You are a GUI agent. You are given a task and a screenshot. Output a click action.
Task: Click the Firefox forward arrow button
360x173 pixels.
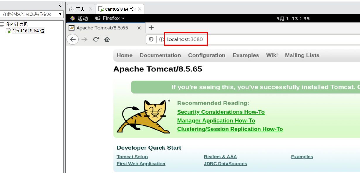85,39
